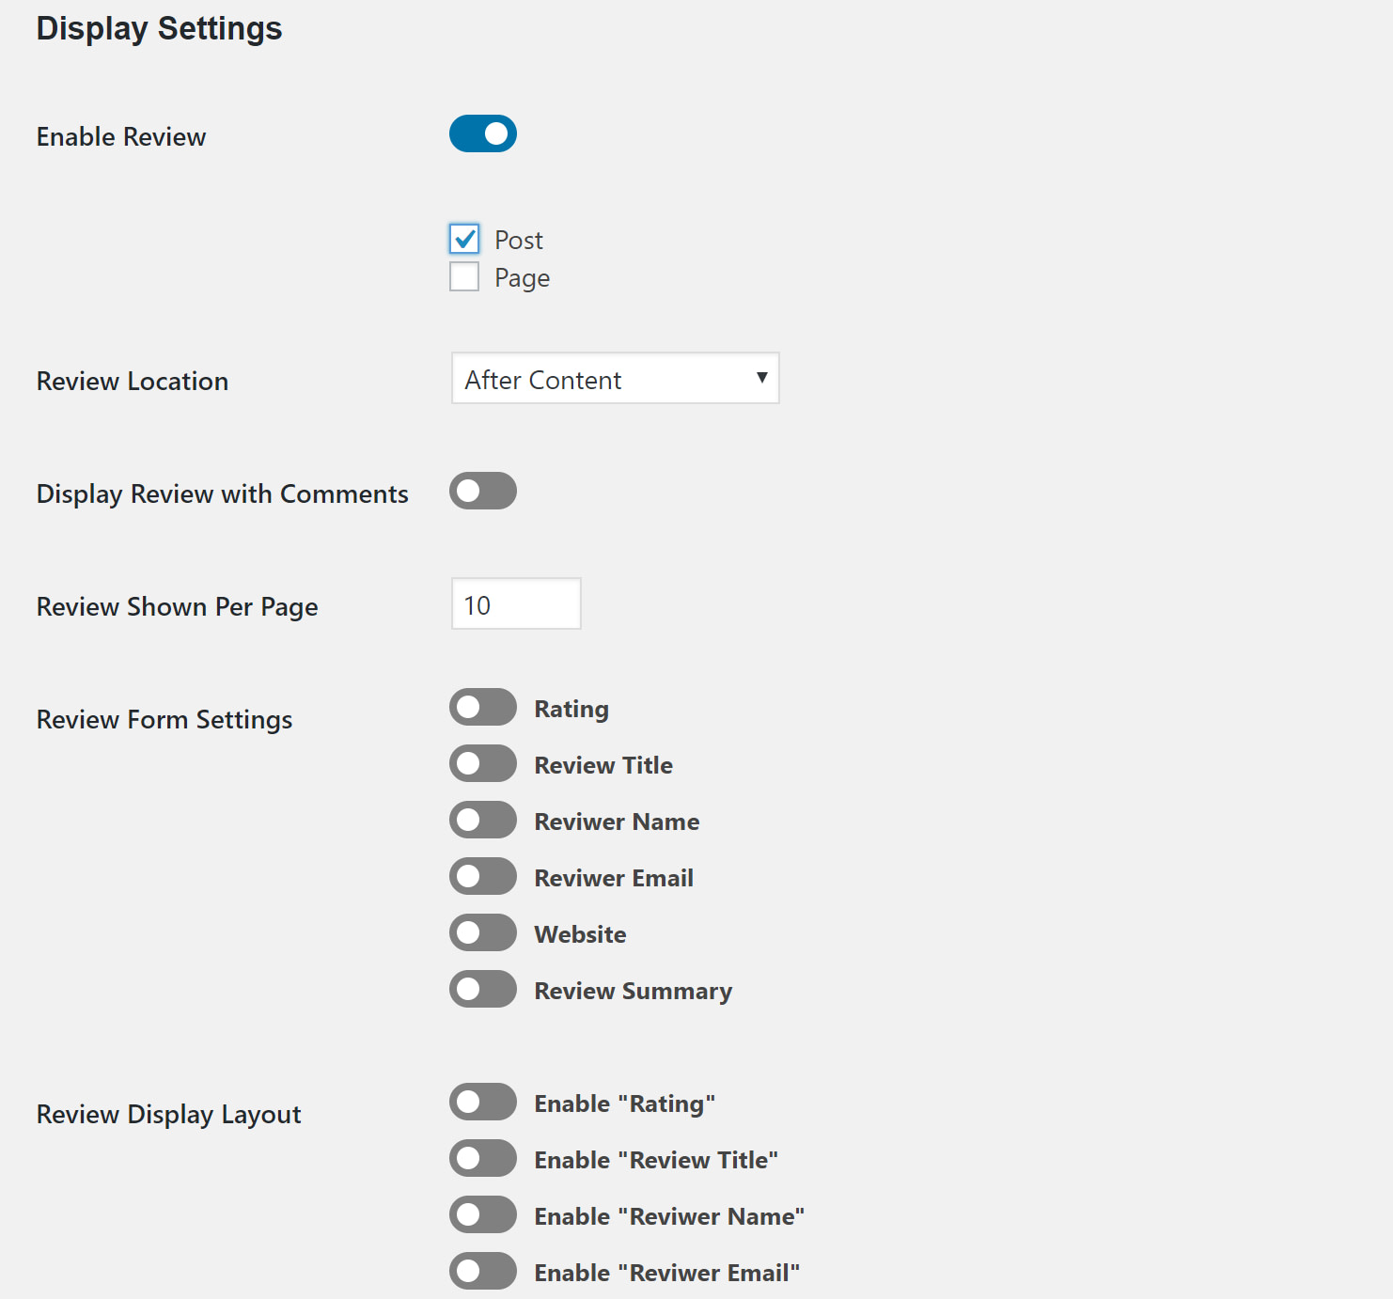The width and height of the screenshot is (1393, 1299).
Task: Enable the "Review Title" display layout switch
Action: pos(482,1158)
